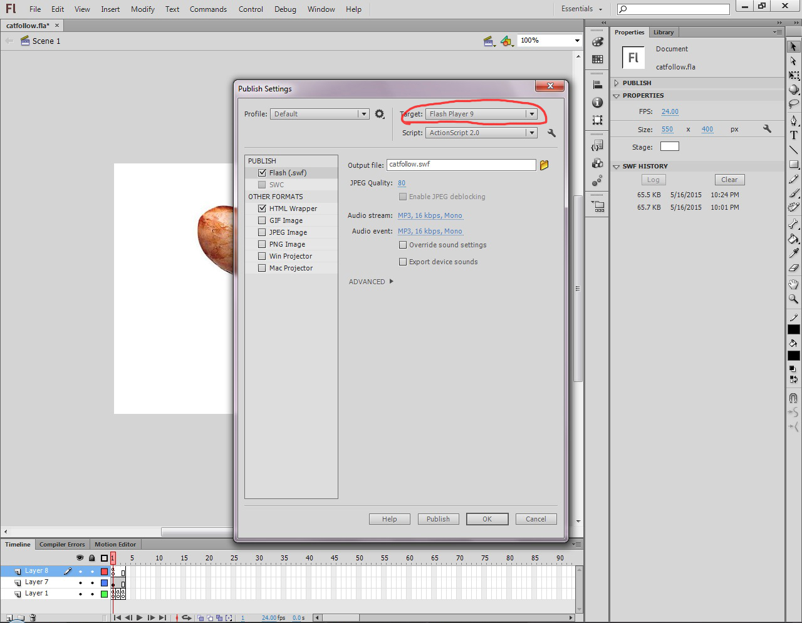Open the Motion Presets panel icon
This screenshot has width=802, height=623.
[x=598, y=180]
